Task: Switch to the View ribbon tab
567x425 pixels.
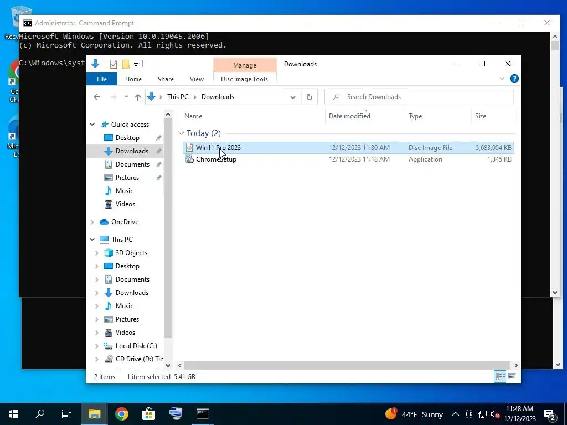Action: [x=197, y=79]
